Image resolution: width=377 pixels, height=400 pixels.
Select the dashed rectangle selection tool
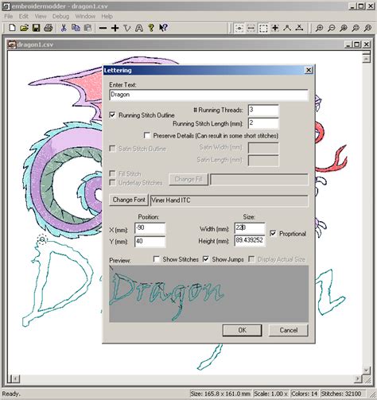pyautogui.click(x=263, y=28)
